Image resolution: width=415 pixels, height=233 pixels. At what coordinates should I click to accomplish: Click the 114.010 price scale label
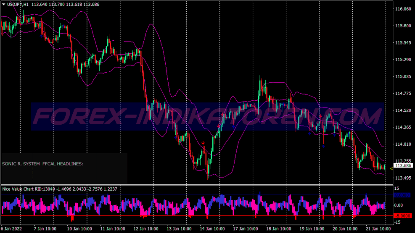(402, 144)
